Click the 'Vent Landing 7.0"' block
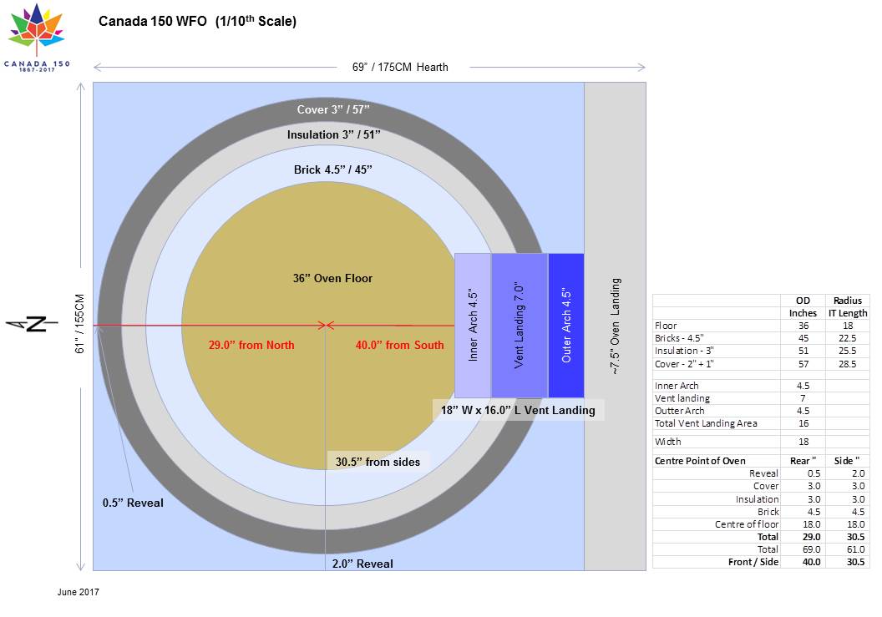The width and height of the screenshot is (882, 617). pyautogui.click(x=520, y=325)
